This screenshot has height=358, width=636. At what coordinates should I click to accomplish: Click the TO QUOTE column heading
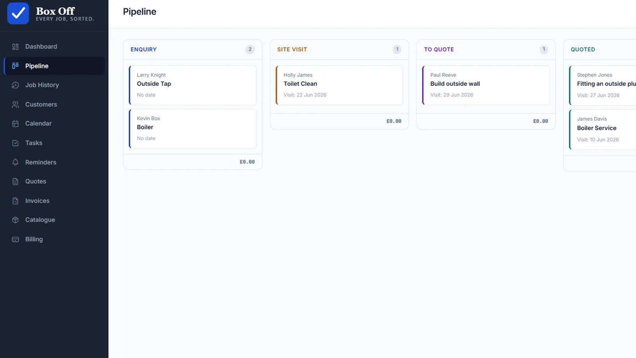click(439, 49)
